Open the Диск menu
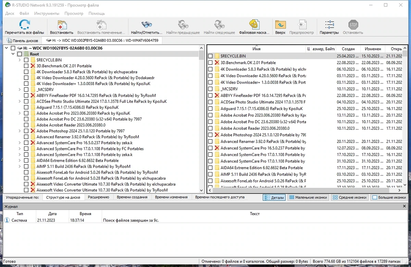The image size is (411, 267). point(10,13)
